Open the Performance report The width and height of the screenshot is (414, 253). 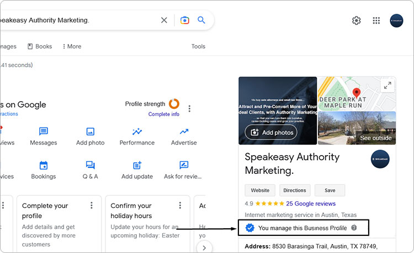[x=137, y=136]
